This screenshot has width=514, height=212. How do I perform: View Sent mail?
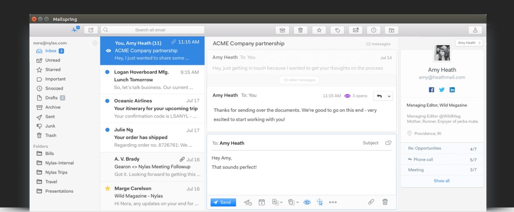[x=50, y=116]
